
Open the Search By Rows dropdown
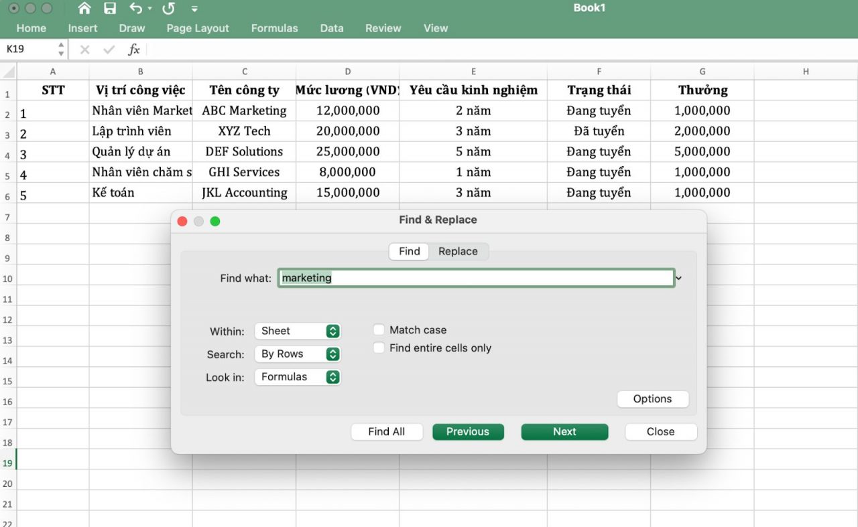(298, 354)
